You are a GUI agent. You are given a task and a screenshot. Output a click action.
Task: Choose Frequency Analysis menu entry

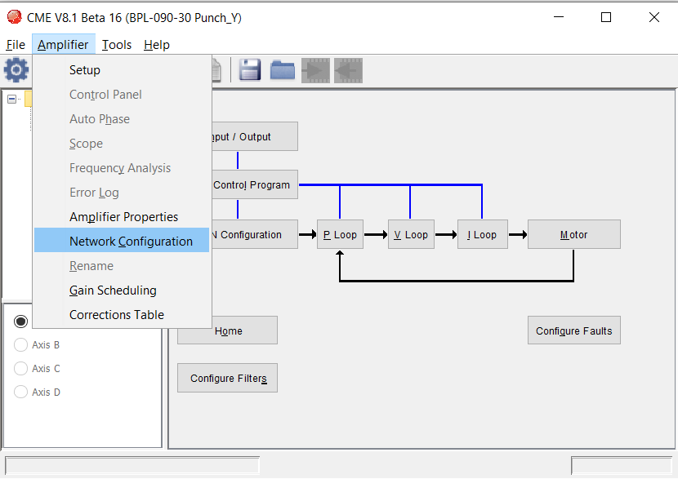(x=122, y=168)
